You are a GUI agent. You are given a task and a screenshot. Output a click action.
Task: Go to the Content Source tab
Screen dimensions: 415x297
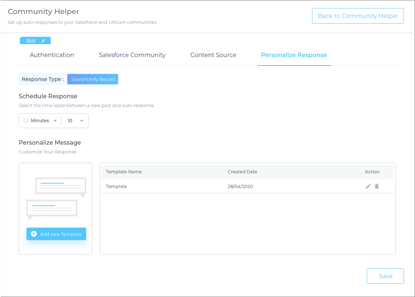point(213,55)
